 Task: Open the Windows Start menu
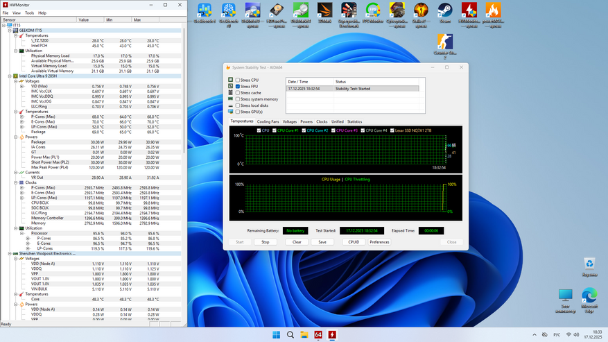point(277,335)
